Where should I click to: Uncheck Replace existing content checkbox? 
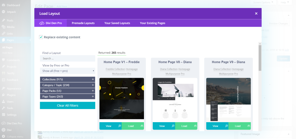pyautogui.click(x=41, y=37)
